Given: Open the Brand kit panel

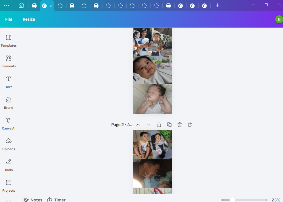Looking at the screenshot, I should (x=8, y=103).
